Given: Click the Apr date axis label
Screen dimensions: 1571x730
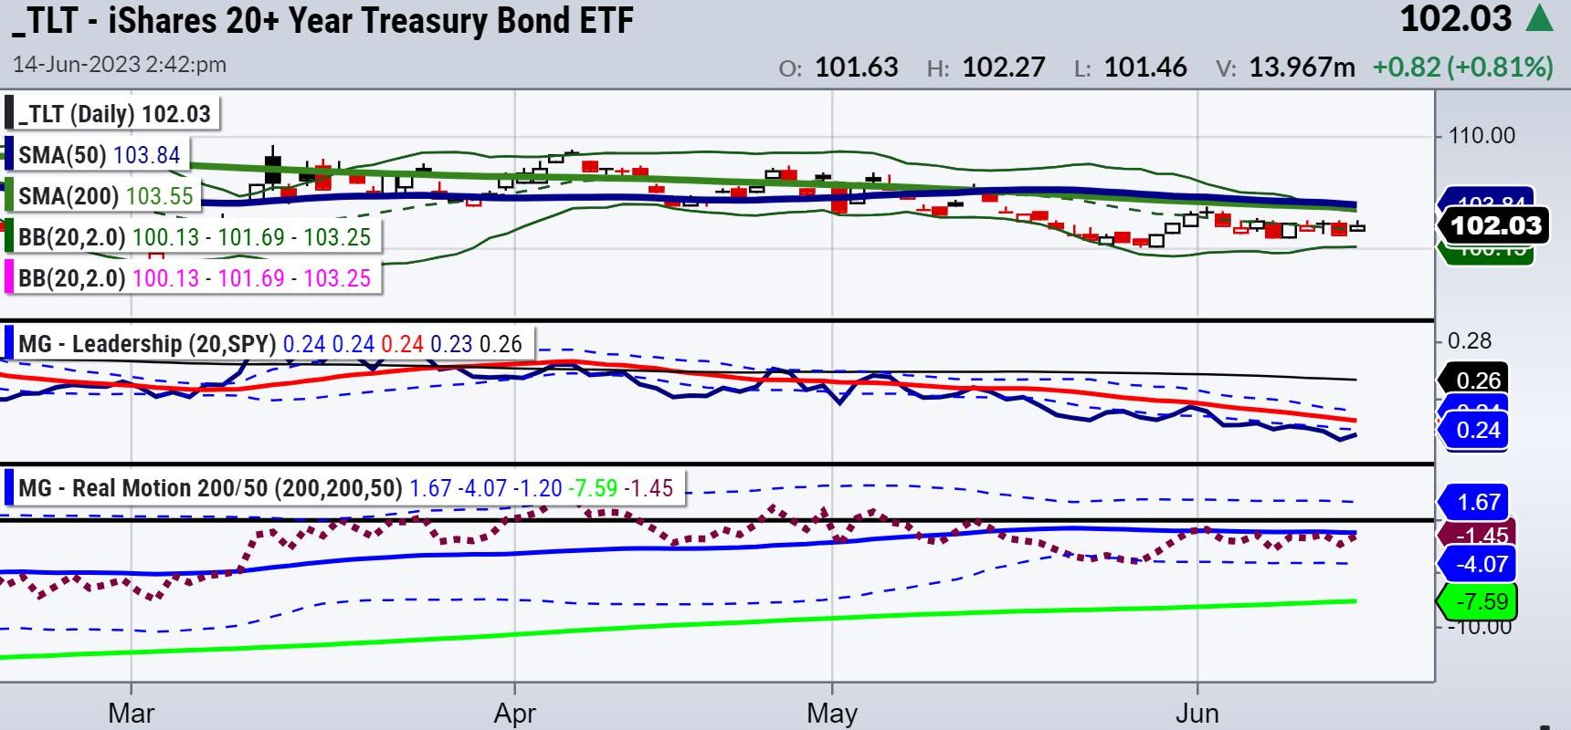Looking at the screenshot, I should pyautogui.click(x=515, y=713).
